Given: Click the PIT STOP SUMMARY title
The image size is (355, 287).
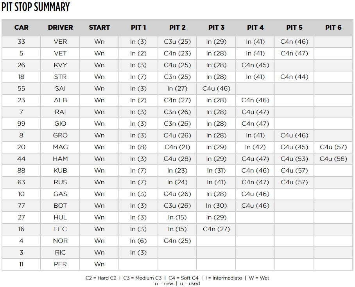Looking at the screenshot, I should 36,7.
